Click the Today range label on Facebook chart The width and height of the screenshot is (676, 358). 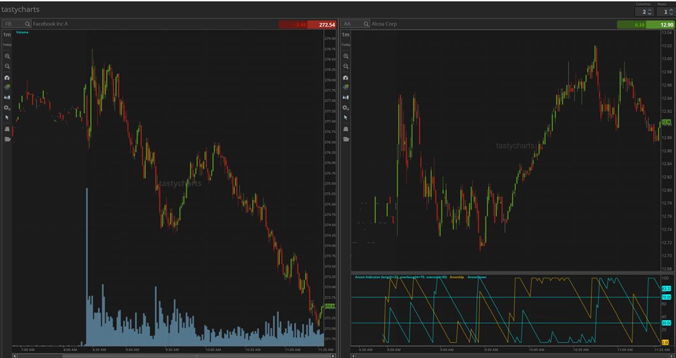(7, 45)
